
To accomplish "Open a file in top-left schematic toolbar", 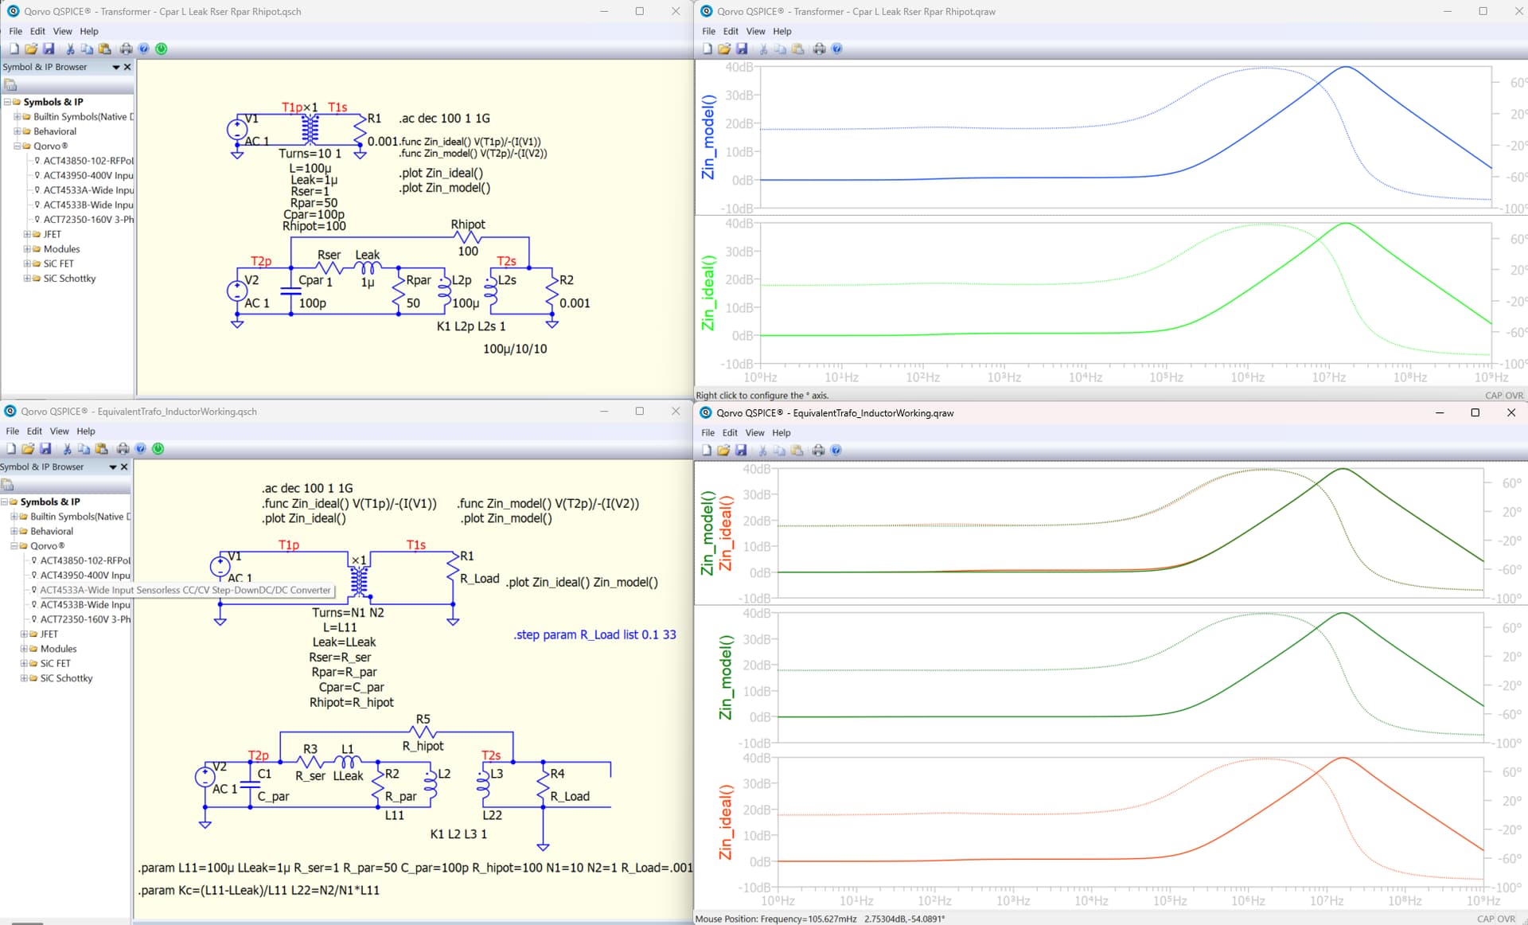I will click(x=31, y=49).
